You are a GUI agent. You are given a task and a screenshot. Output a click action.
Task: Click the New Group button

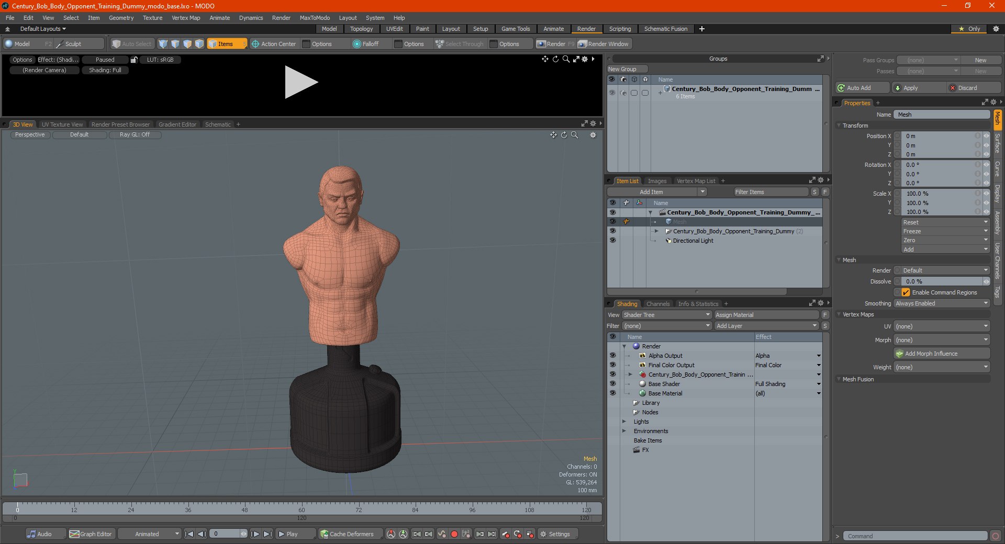(x=627, y=69)
